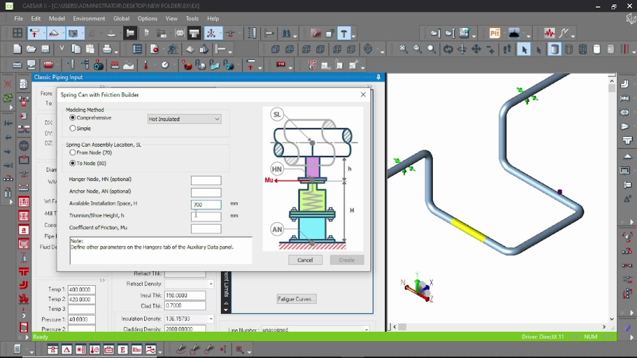Viewport: 637px width, 358px height.
Task: Click the thermometer temperatures icon
Action: click(x=146, y=65)
